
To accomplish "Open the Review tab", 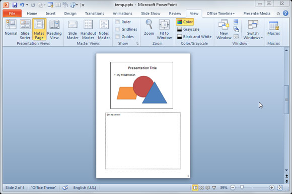I will coord(175,14).
